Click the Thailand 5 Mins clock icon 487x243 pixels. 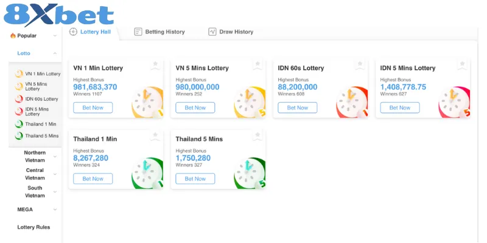pos(248,173)
